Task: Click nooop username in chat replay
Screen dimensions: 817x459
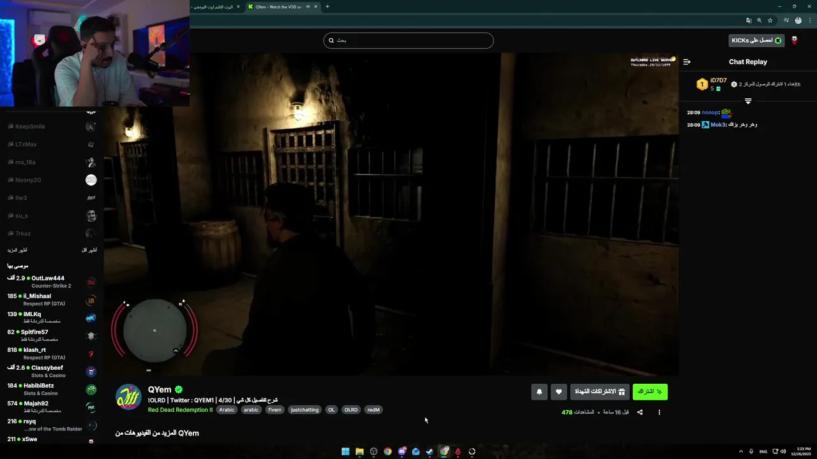Action: click(710, 112)
